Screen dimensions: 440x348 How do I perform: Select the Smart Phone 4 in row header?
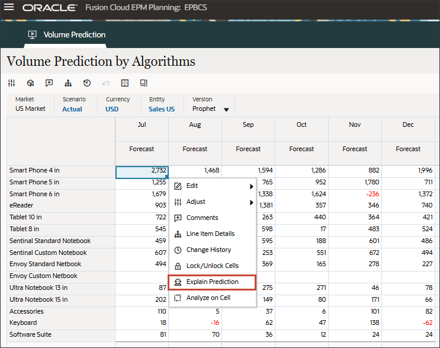(61, 171)
